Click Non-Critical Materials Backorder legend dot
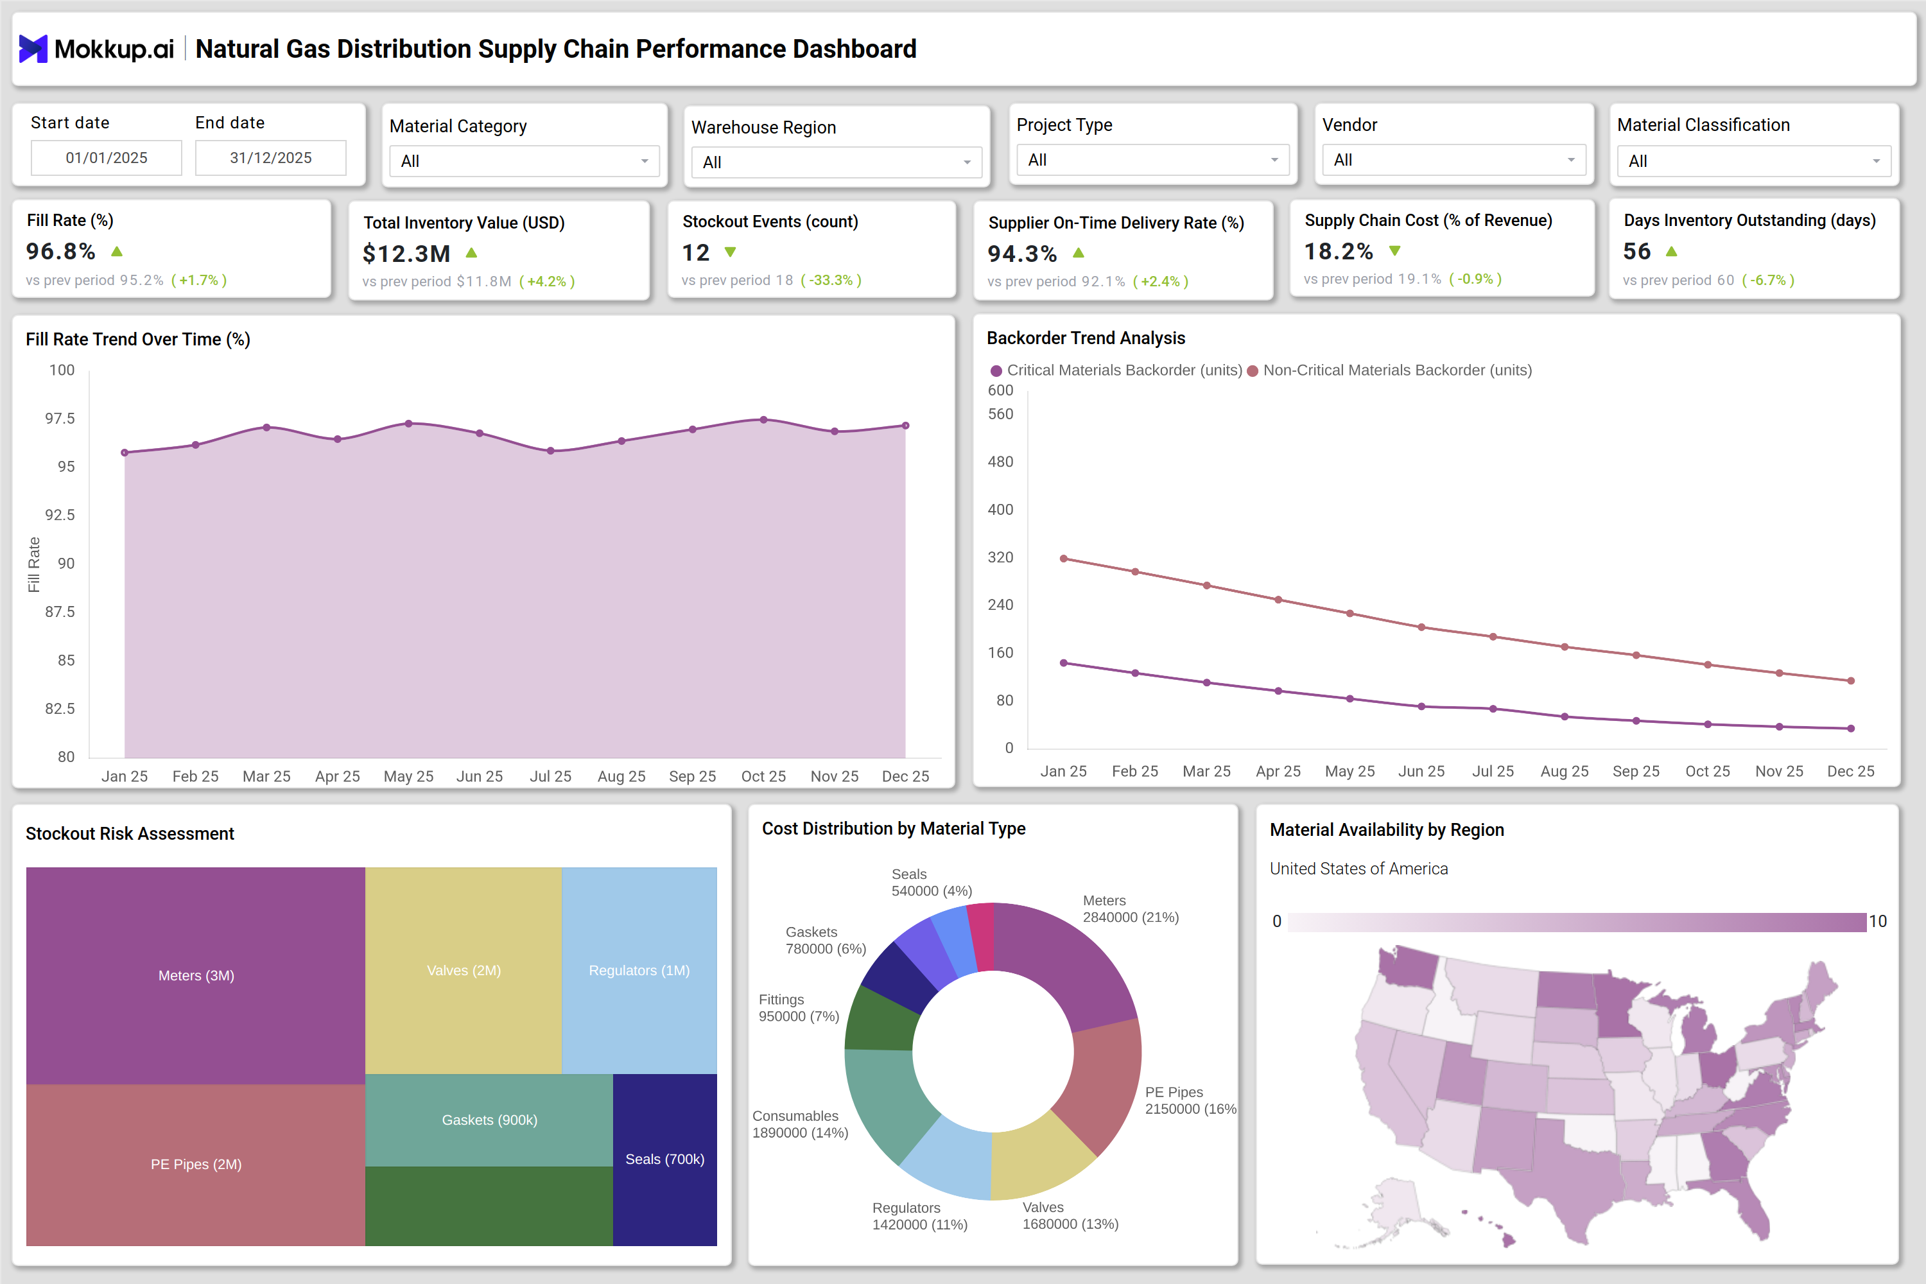The height and width of the screenshot is (1284, 1926). point(1252,371)
